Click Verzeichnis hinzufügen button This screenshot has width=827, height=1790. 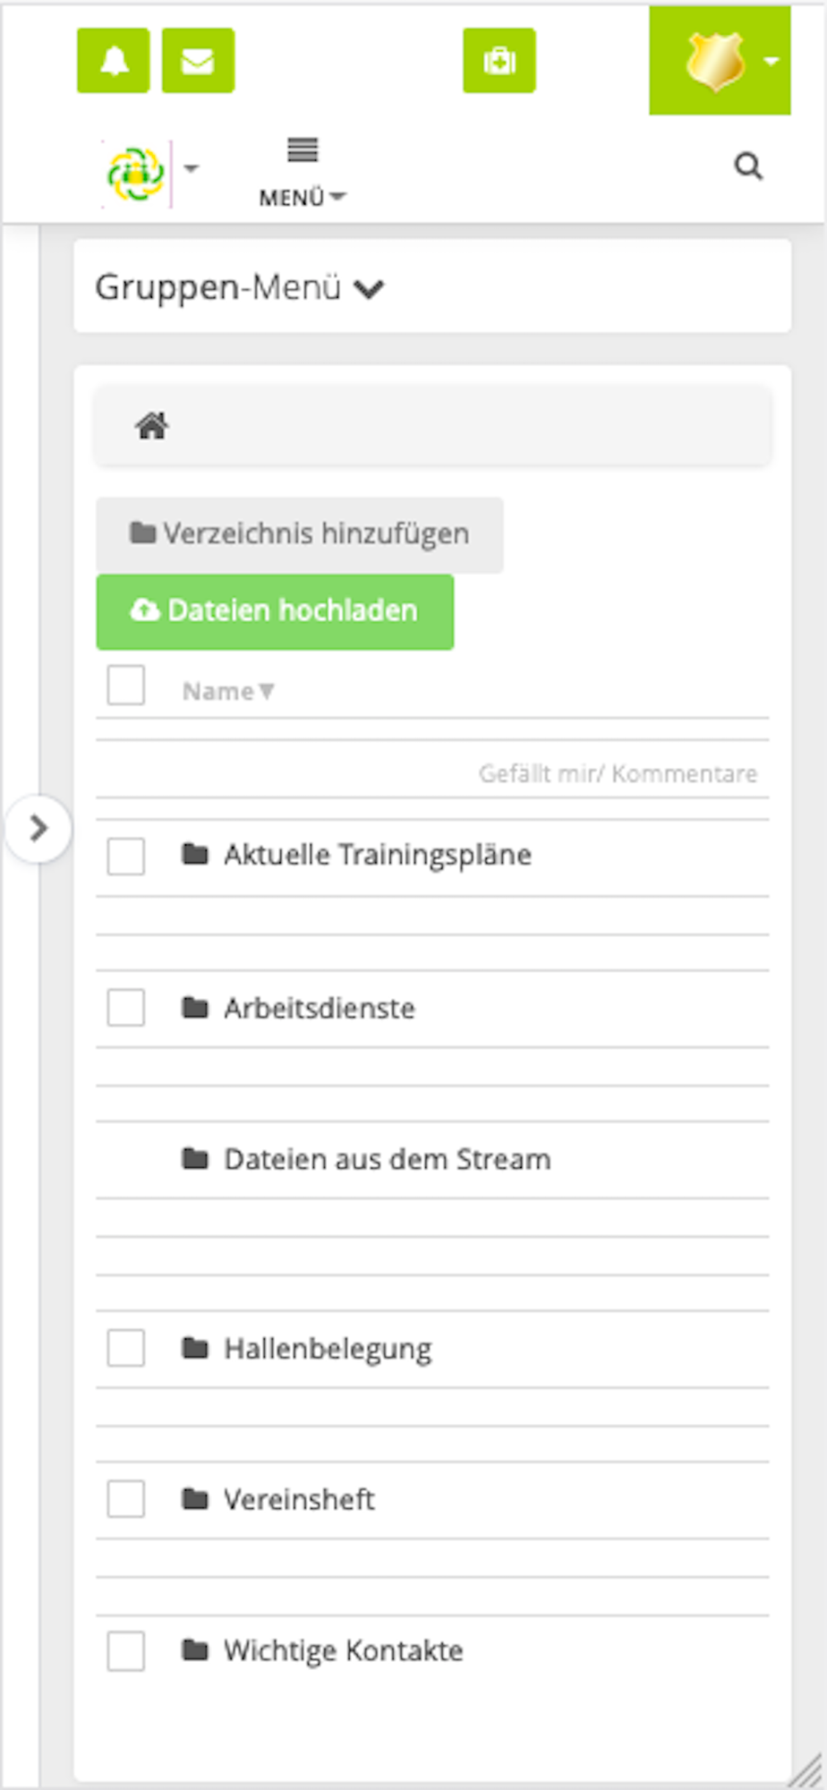pos(300,534)
